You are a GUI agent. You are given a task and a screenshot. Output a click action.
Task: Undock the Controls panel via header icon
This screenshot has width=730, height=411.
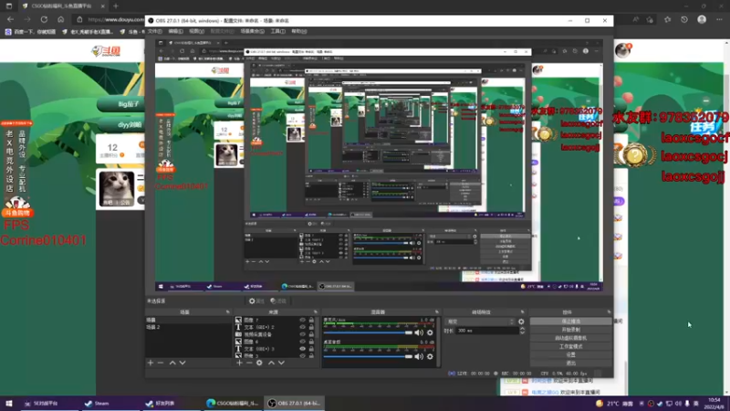[x=609, y=311]
